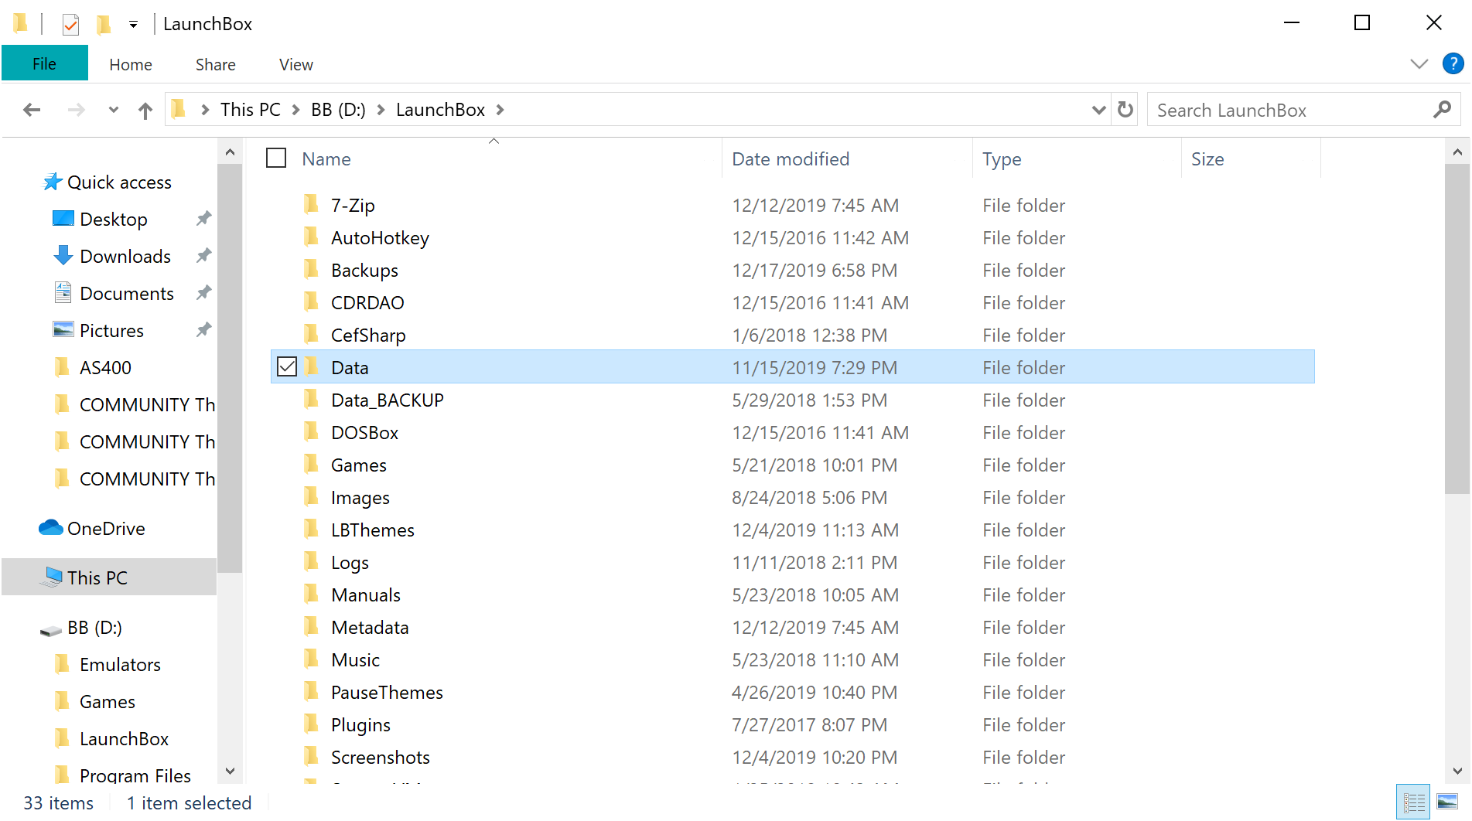Image resolution: width=1472 pixels, height=821 pixels.
Task: Click the Manuals folder icon
Action: [x=311, y=594]
